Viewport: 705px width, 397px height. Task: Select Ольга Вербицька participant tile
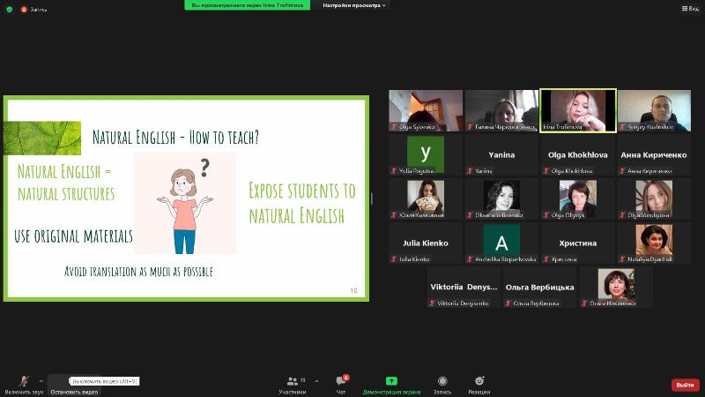pyautogui.click(x=539, y=288)
